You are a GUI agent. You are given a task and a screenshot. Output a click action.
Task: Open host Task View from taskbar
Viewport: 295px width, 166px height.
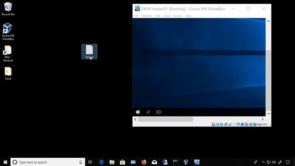coord(90,162)
